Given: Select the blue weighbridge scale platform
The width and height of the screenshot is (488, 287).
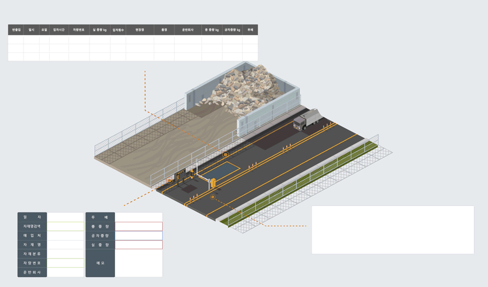Looking at the screenshot, I should click(220, 171).
